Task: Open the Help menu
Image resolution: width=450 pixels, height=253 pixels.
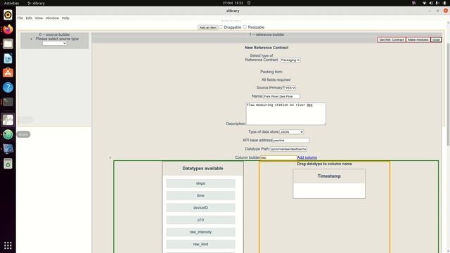Action: (x=65, y=18)
